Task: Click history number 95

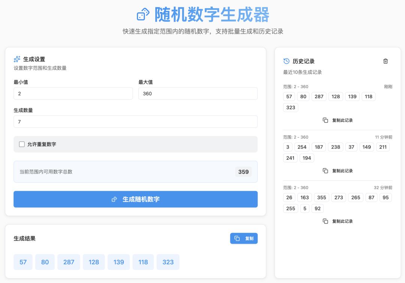Action: coord(385,198)
